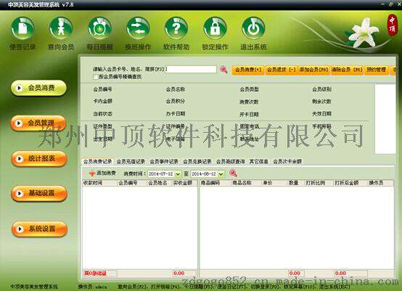402x291 pixels.
Task: Click arrow icon on 会员管理 sidebar button
Action: [x=18, y=123]
